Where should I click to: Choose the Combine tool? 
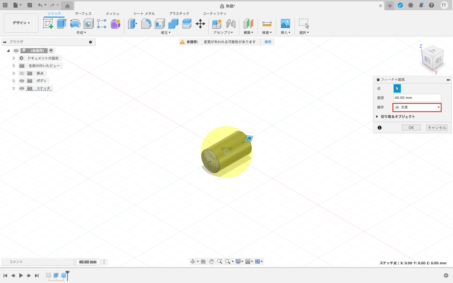tap(173, 24)
